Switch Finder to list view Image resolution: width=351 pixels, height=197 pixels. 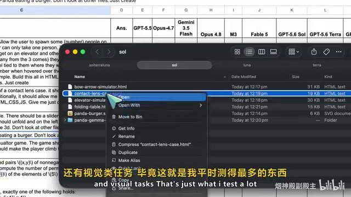coord(249,52)
